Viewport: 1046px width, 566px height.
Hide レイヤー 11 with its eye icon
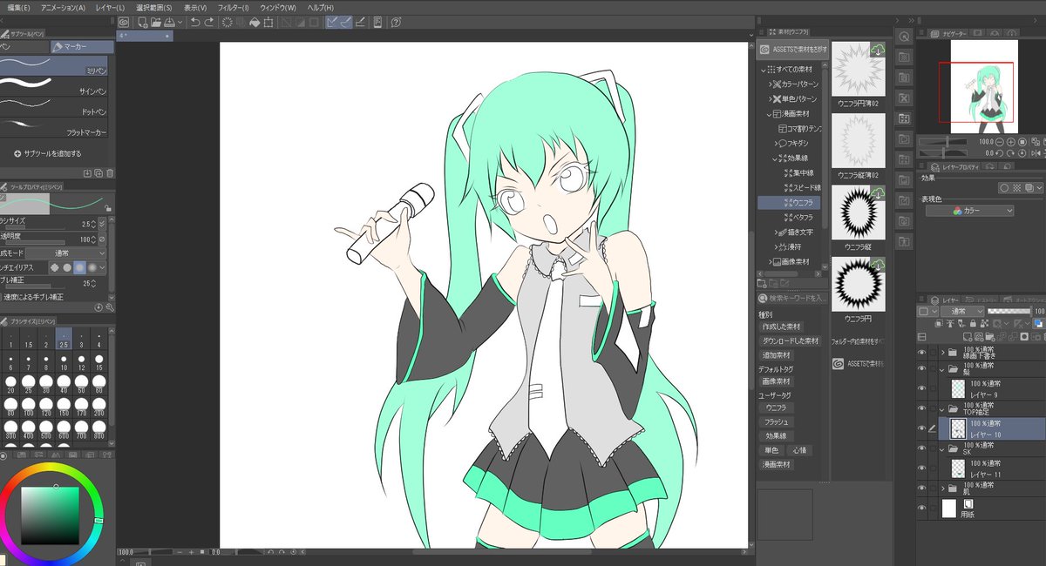[921, 469]
